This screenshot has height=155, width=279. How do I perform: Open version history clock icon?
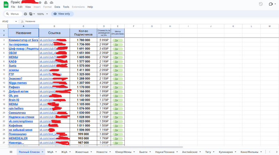pos(261,4)
